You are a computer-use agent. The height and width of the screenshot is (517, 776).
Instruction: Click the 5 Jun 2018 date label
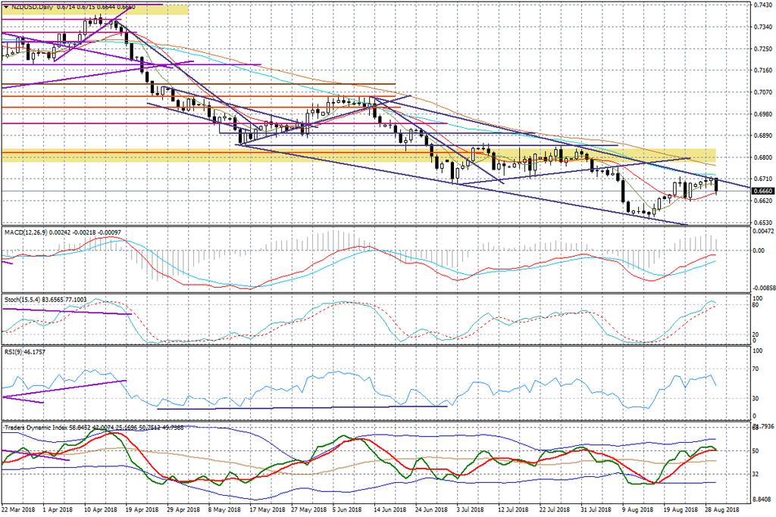coord(349,509)
